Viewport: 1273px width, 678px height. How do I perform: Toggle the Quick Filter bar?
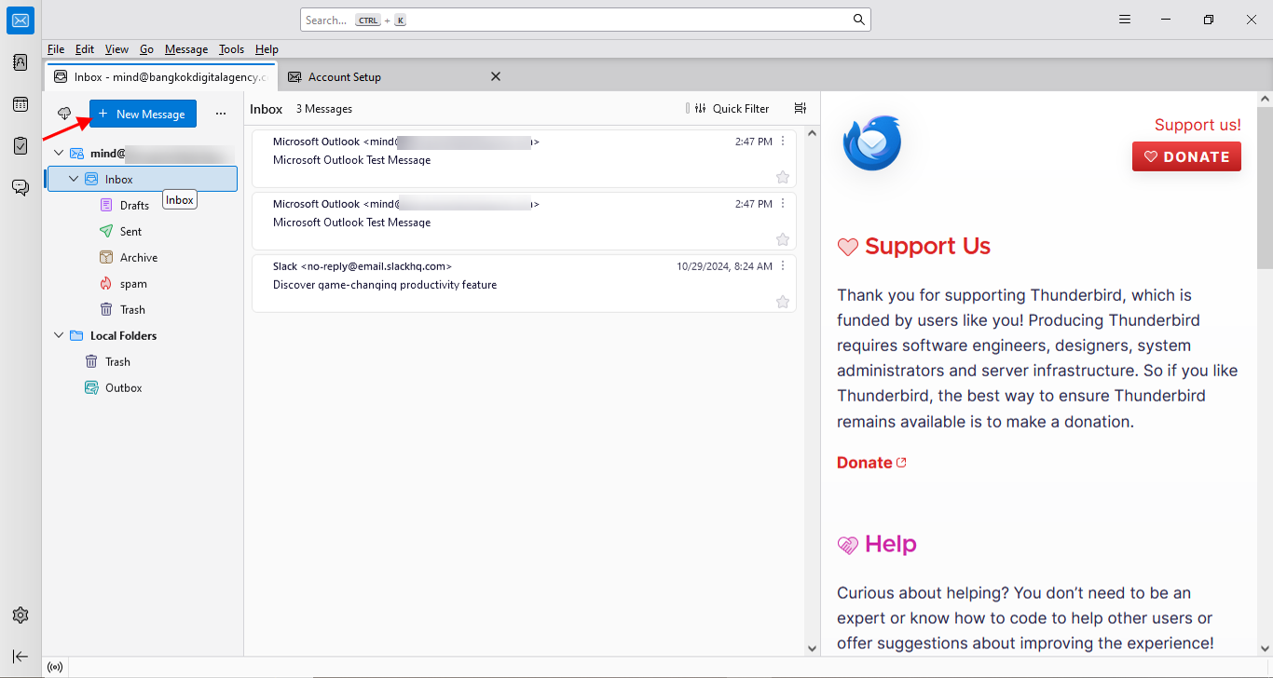[732, 109]
